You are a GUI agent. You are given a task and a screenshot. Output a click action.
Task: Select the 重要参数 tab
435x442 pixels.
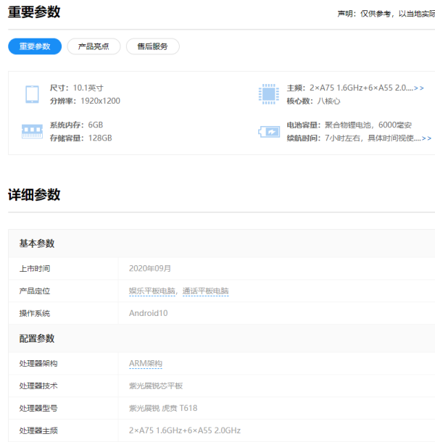pos(35,46)
